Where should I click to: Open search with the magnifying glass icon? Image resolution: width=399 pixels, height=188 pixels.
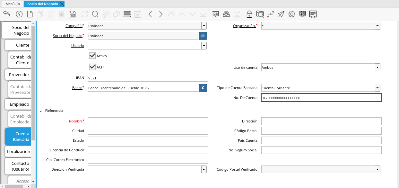pyautogui.click(x=95, y=14)
